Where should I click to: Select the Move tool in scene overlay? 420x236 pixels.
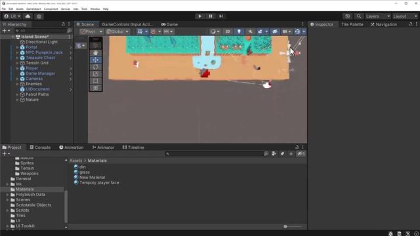click(x=95, y=60)
